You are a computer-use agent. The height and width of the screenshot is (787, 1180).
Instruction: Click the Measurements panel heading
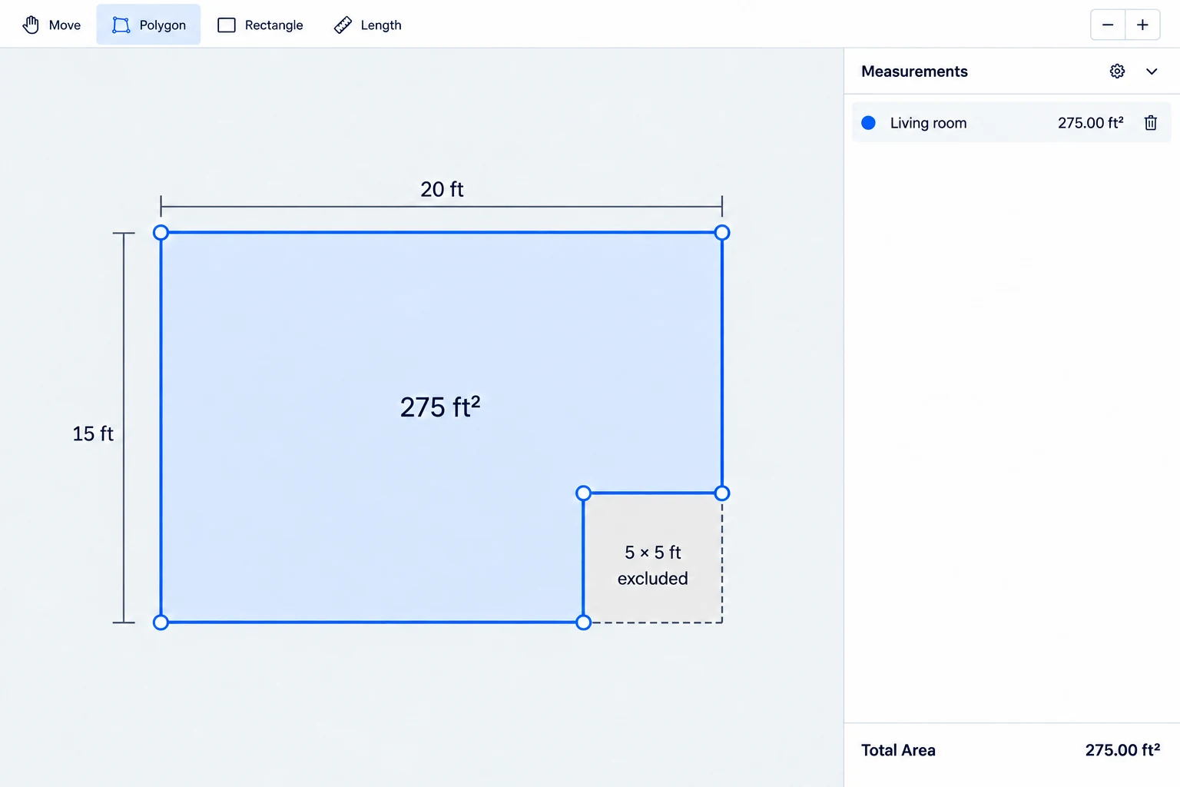pos(914,71)
